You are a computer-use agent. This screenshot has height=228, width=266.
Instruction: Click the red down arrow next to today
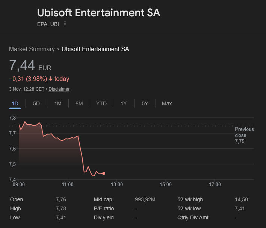pos(51,79)
